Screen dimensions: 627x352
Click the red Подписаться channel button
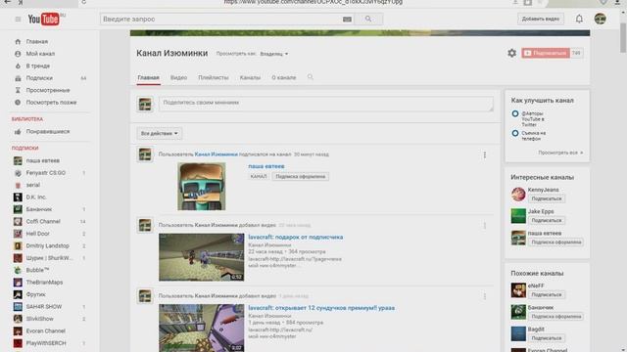click(x=546, y=53)
